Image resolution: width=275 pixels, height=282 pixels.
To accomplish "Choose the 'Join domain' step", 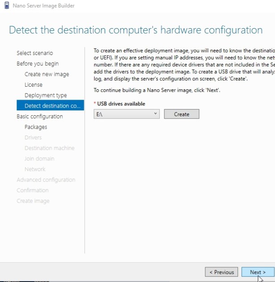I will [x=39, y=159].
